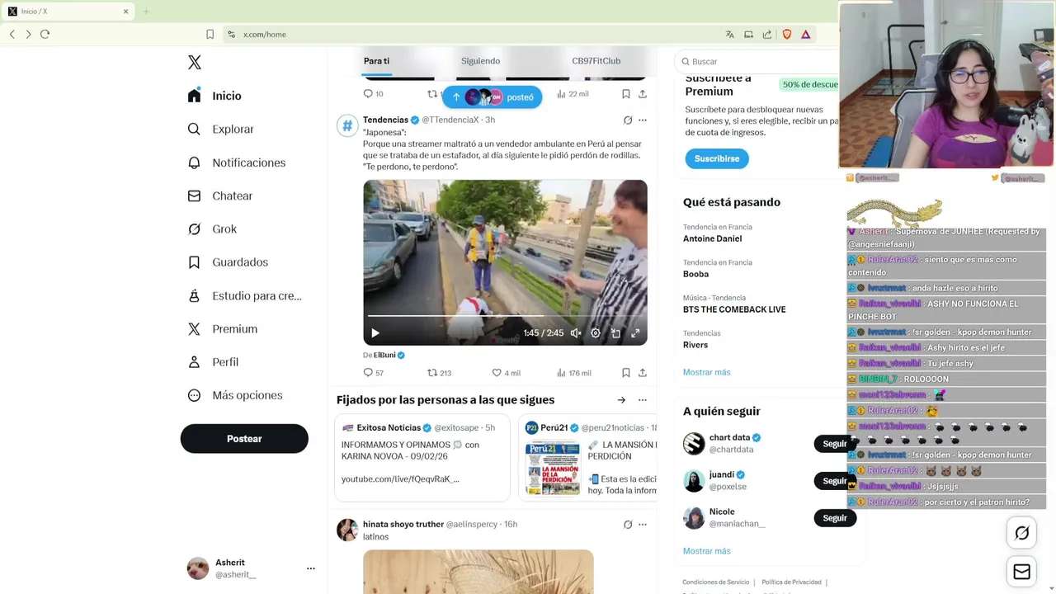Click Suscribirse to Premium button
Viewport: 1056px width, 594px height.
(717, 158)
